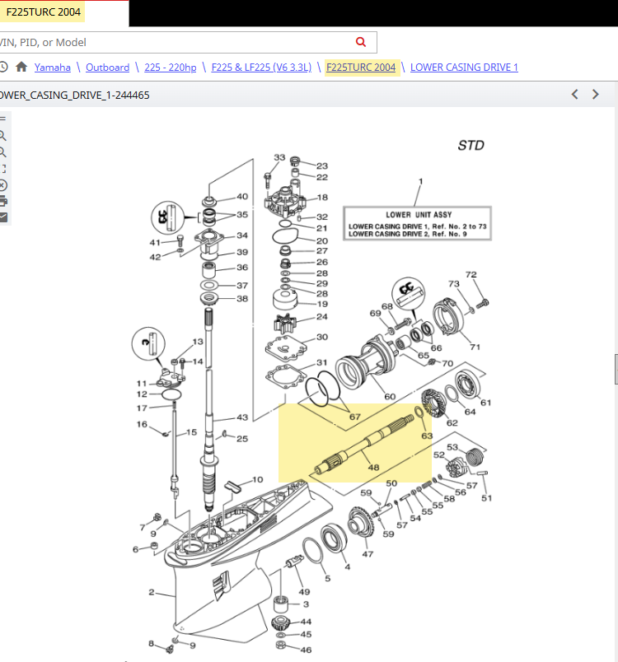Select part number 38 label

(x=242, y=299)
